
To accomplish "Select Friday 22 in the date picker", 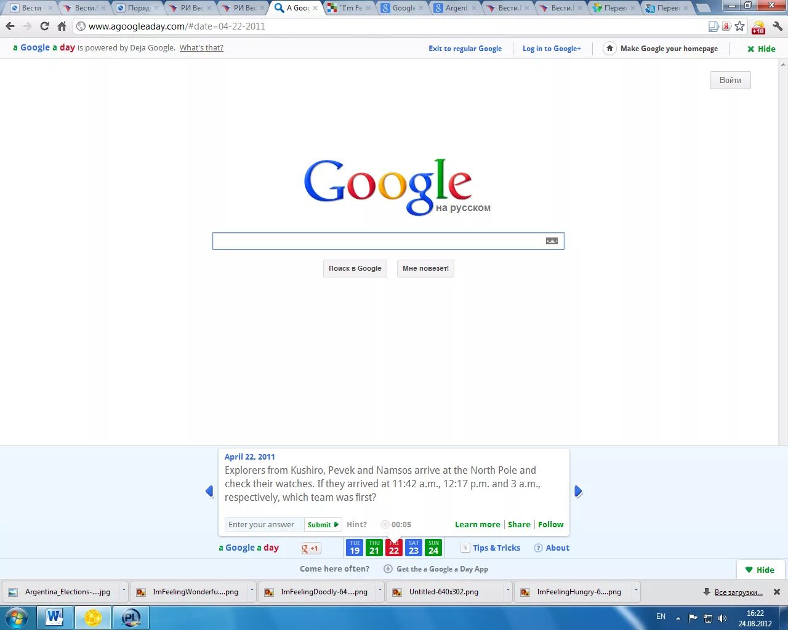I will click(394, 548).
